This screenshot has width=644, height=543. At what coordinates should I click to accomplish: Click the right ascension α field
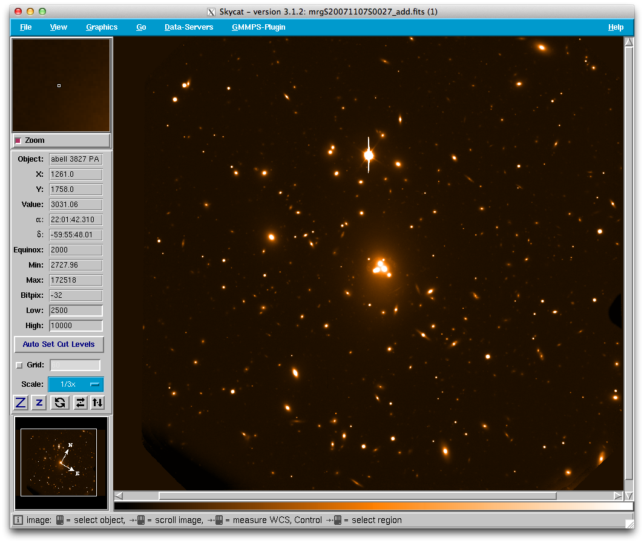pyautogui.click(x=76, y=220)
